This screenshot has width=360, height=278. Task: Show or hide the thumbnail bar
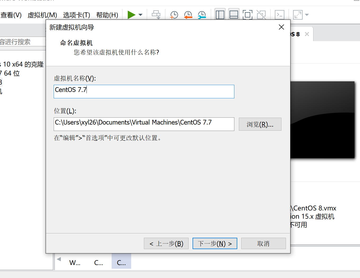(x=234, y=15)
